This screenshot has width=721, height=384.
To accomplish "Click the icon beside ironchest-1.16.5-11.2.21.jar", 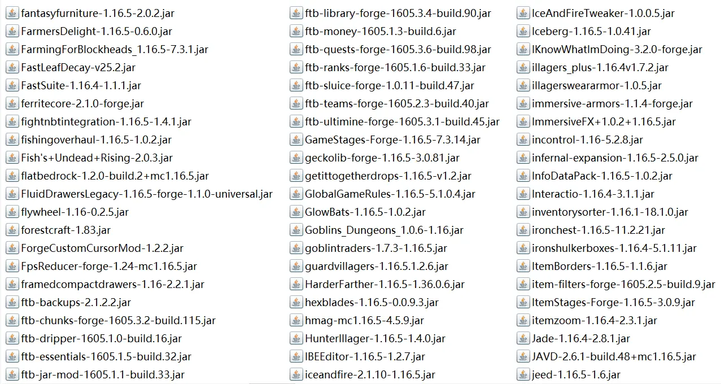I will [x=523, y=230].
